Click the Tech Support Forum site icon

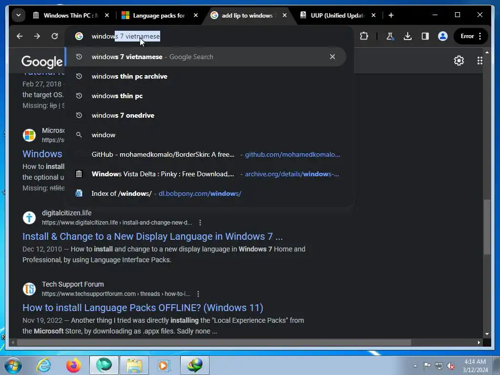pyautogui.click(x=29, y=289)
